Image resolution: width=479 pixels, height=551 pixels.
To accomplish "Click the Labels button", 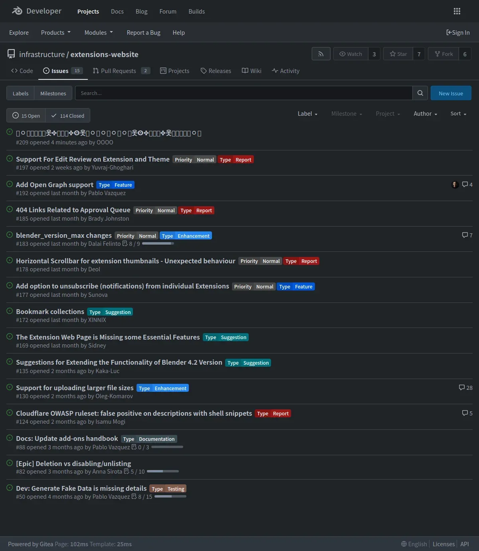I will [x=20, y=93].
